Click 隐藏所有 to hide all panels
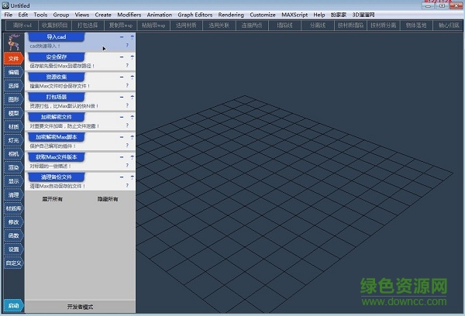Screen dimensions: 465x316 point(108,199)
